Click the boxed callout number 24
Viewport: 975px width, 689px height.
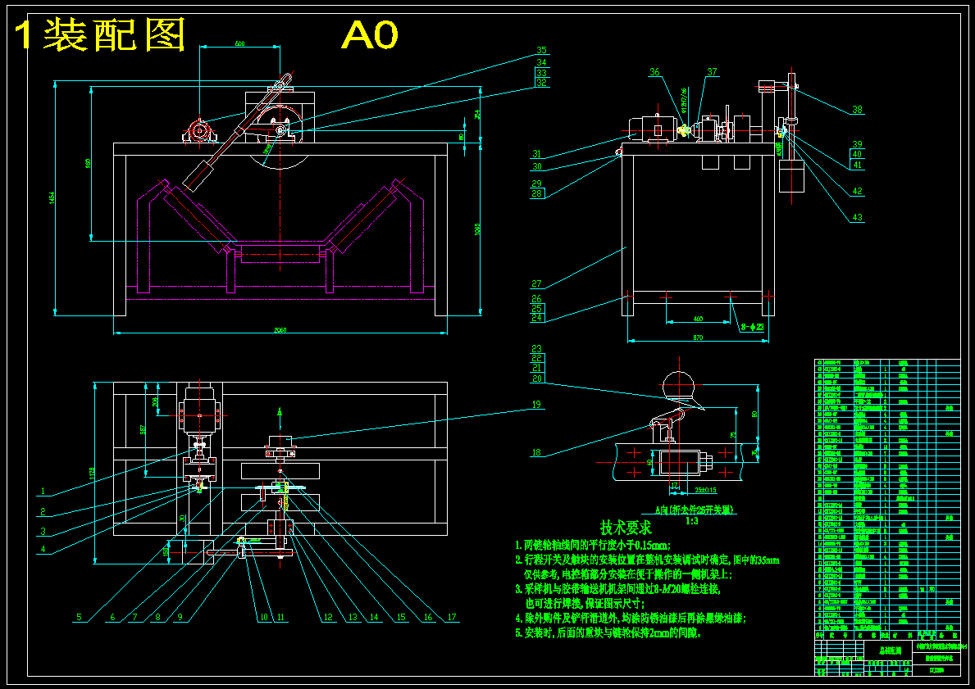pyautogui.click(x=536, y=318)
